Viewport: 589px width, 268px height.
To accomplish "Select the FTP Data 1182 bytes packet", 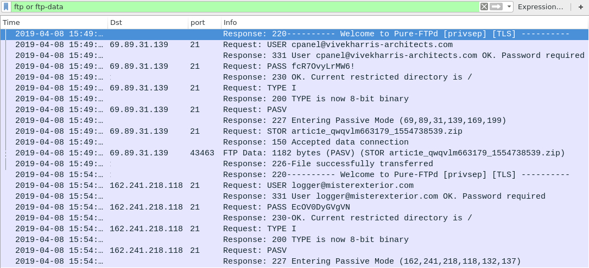I will pos(294,153).
